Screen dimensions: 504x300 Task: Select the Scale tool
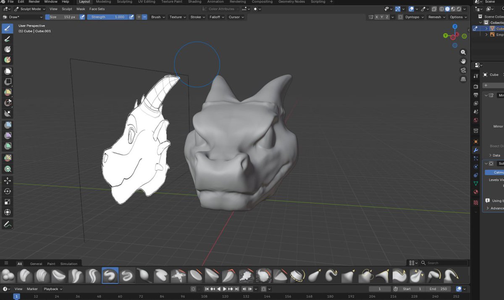click(x=7, y=202)
